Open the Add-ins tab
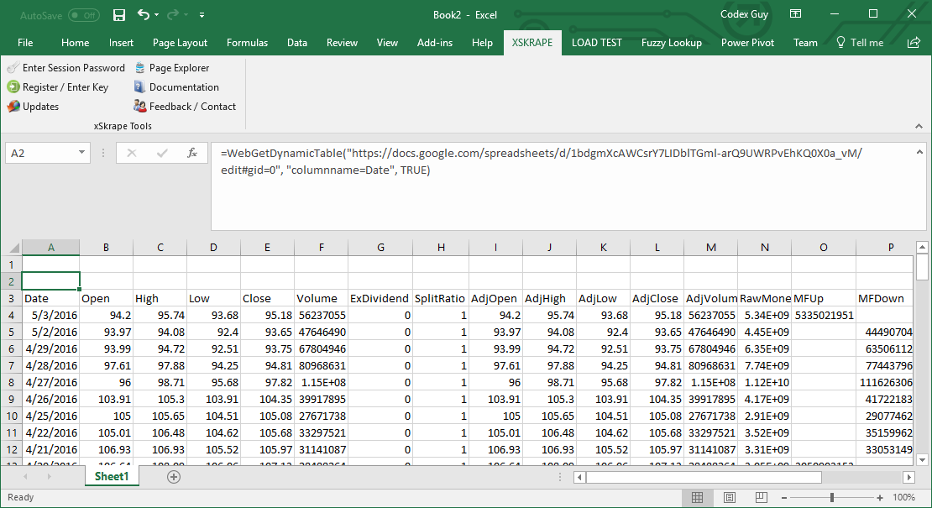932x508 pixels. point(434,42)
